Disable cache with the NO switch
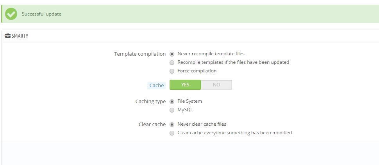This screenshot has width=379, height=165. [216, 85]
